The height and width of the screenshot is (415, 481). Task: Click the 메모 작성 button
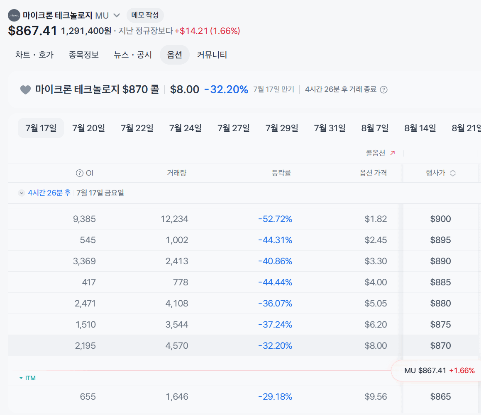[145, 15]
